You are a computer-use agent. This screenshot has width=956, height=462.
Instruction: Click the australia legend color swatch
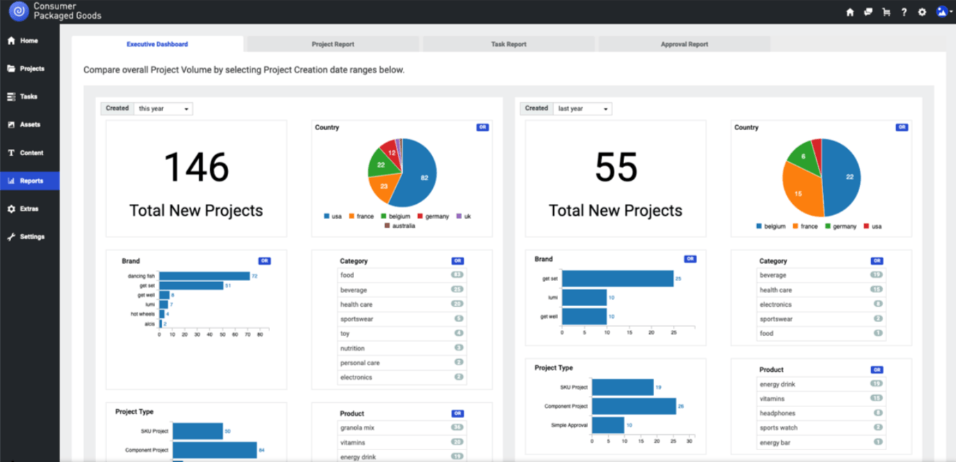[387, 226]
